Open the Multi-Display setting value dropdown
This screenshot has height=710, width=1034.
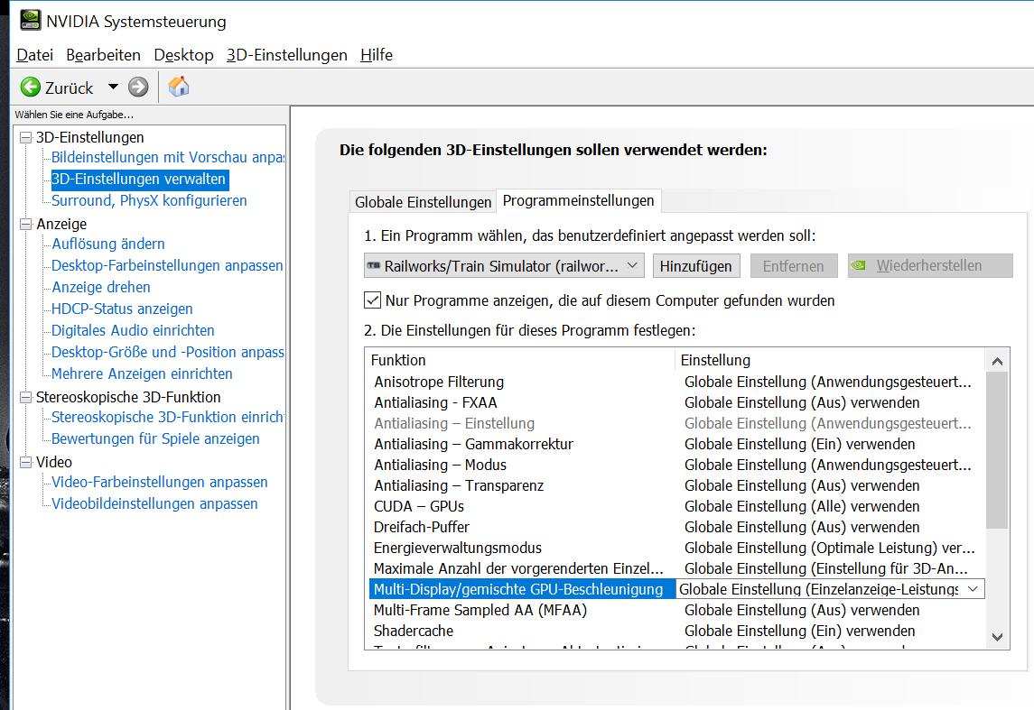(972, 589)
